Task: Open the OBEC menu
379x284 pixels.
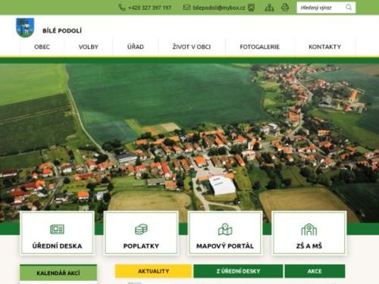Action: (42, 47)
